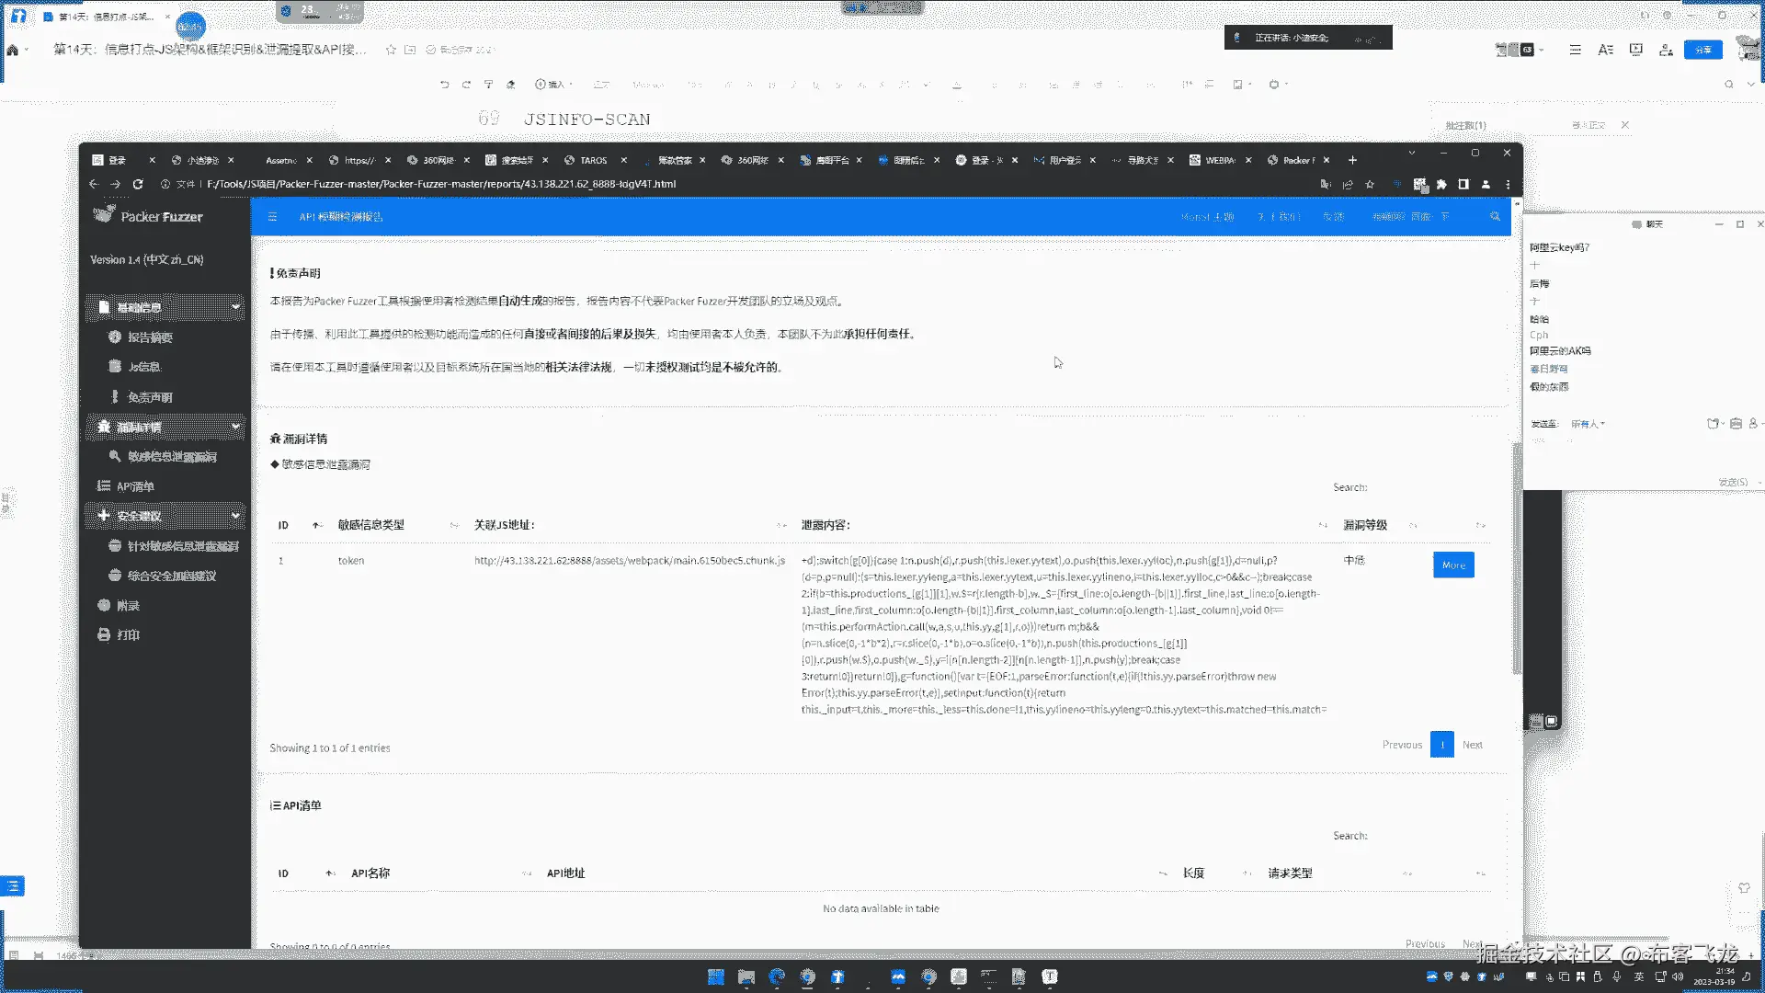Open API清单 in the sidebar
The width and height of the screenshot is (1765, 993).
[x=135, y=486]
